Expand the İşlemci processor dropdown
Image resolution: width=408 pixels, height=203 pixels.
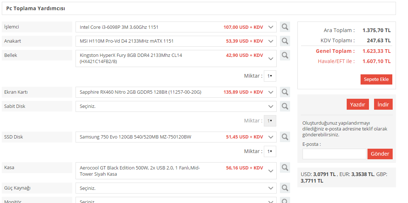pos(270,27)
